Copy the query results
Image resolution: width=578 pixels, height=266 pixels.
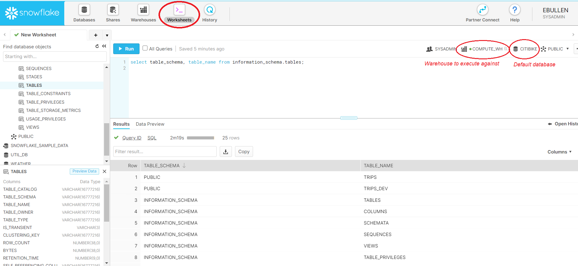click(x=244, y=152)
